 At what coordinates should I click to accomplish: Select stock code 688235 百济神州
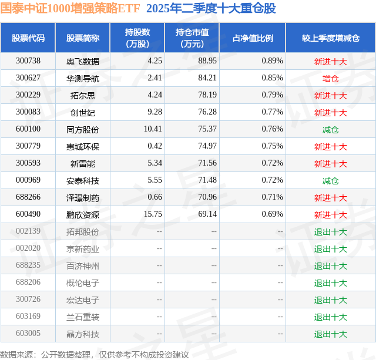[x=28, y=265]
